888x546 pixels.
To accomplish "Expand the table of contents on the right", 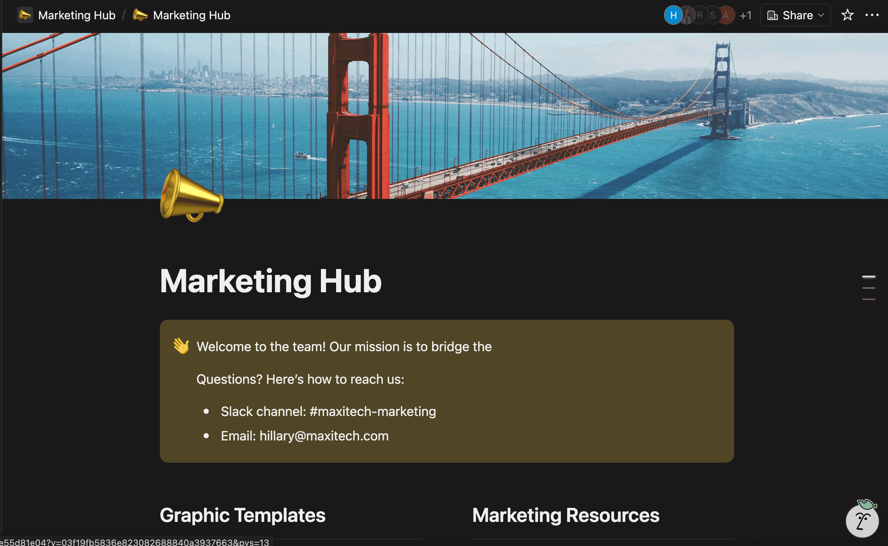I will [x=869, y=287].
